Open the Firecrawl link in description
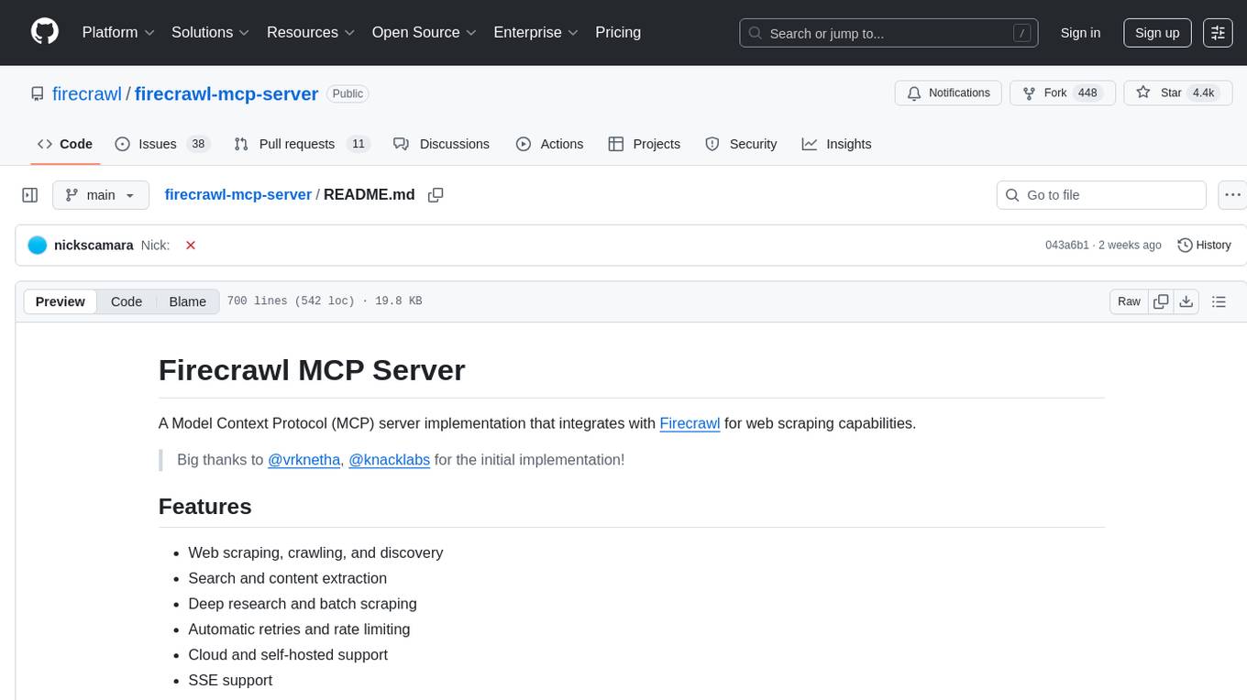 pos(690,423)
